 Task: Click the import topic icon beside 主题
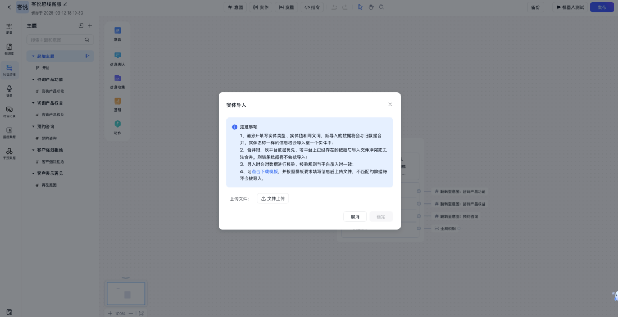[x=81, y=25]
